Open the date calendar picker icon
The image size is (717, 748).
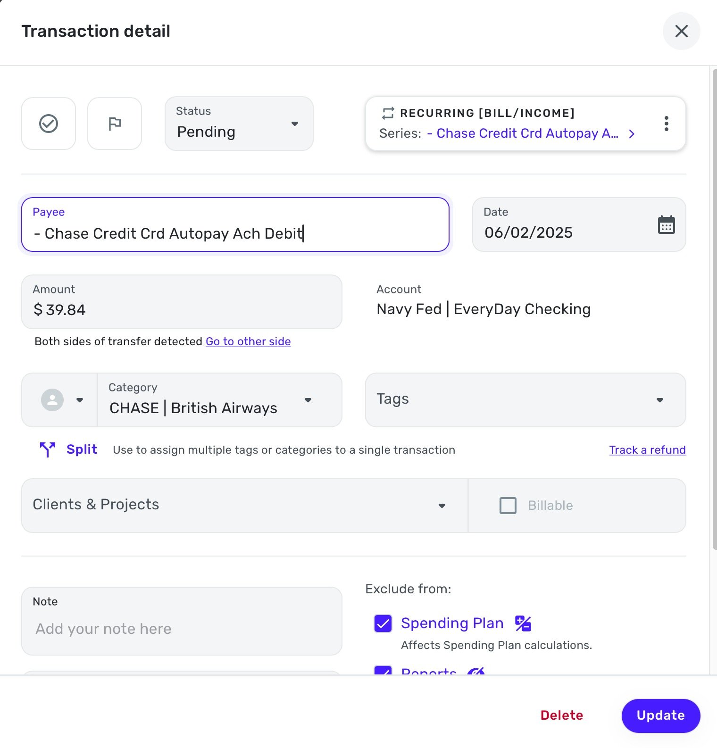pyautogui.click(x=666, y=225)
